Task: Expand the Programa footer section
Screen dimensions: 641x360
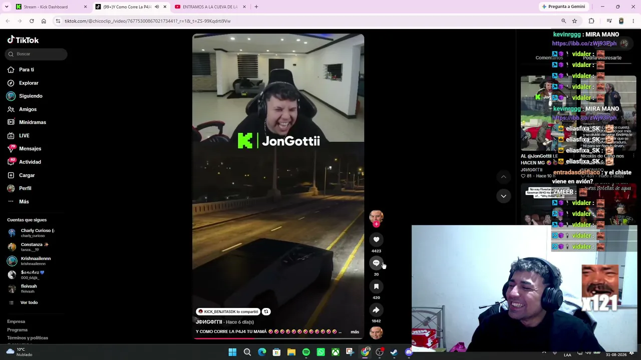Action: coord(18,330)
